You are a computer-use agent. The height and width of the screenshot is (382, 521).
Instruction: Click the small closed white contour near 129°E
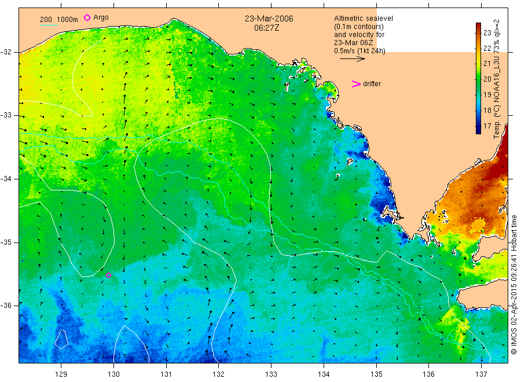pyautogui.click(x=61, y=340)
